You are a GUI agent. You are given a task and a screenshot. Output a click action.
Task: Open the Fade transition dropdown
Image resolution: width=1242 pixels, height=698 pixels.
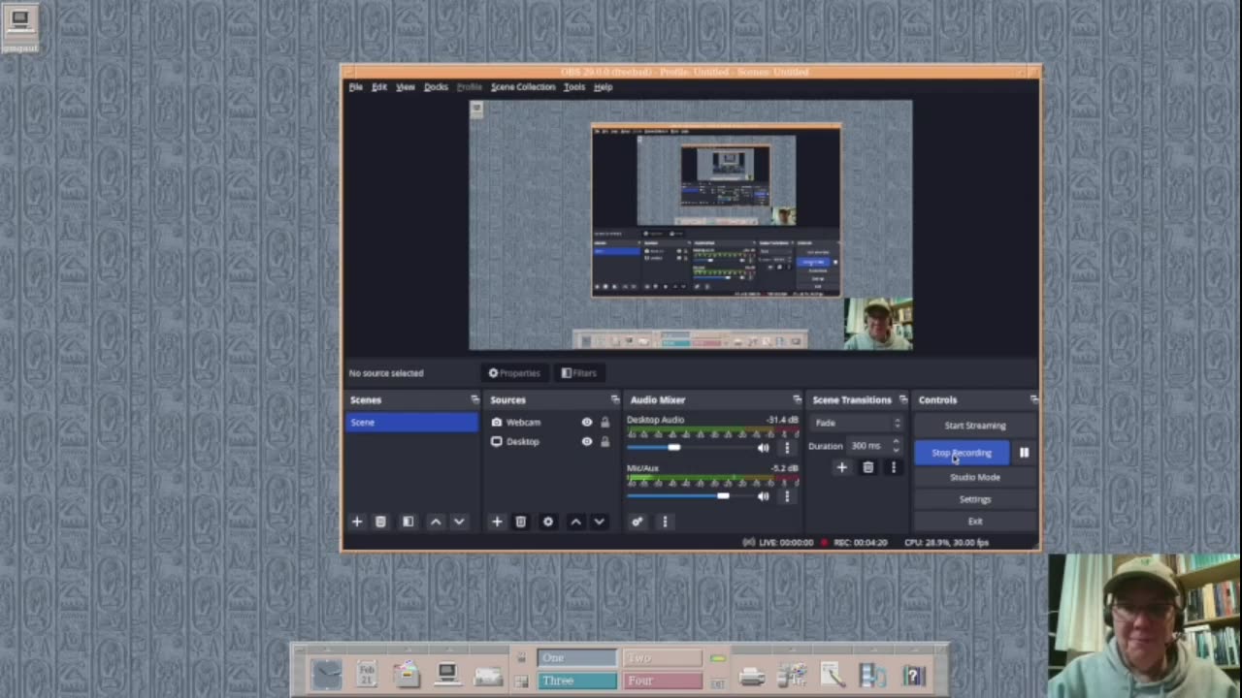(858, 423)
